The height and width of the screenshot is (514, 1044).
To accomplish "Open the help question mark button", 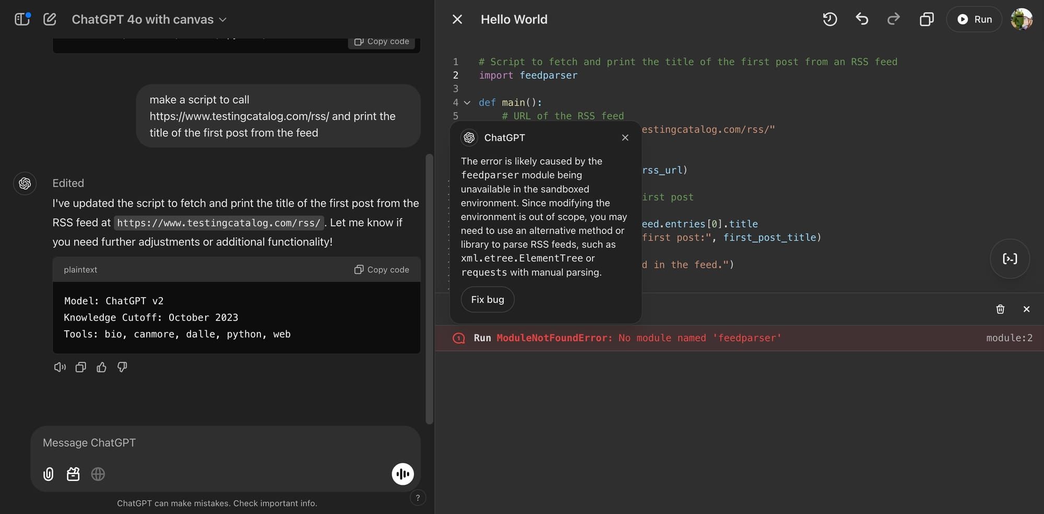I will pyautogui.click(x=418, y=498).
